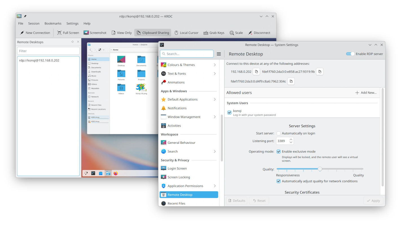Select Screen Locking in settings sidebar
This screenshot has height=225, width=401.
click(x=189, y=177)
